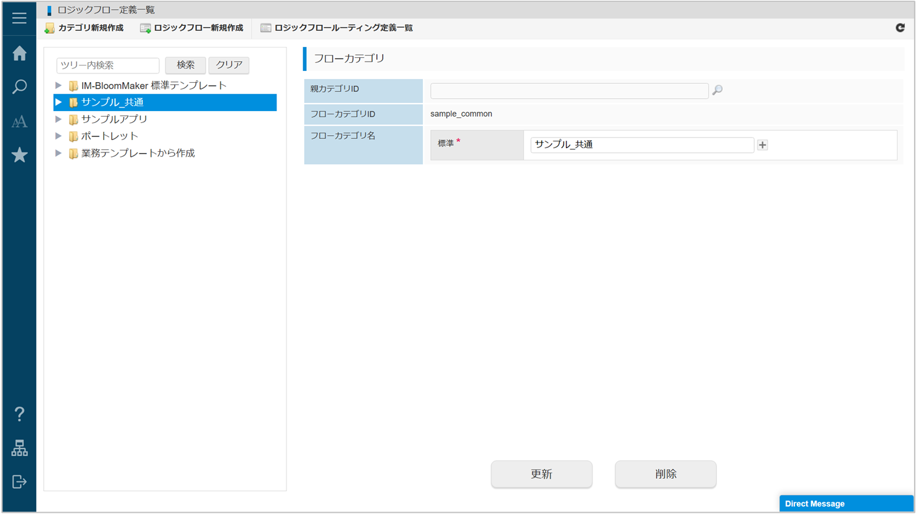916x514 pixels.
Task: Click カテゴリ新規作成 in the toolbar
Action: point(85,28)
